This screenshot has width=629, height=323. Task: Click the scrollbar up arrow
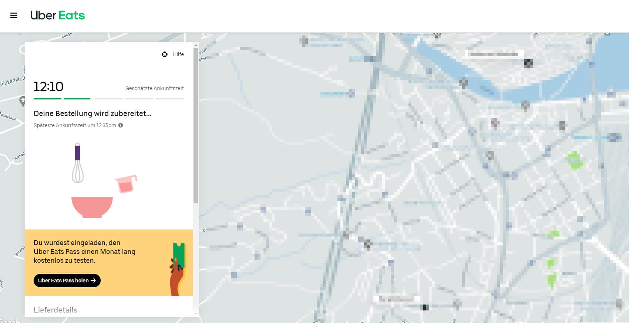click(196, 45)
